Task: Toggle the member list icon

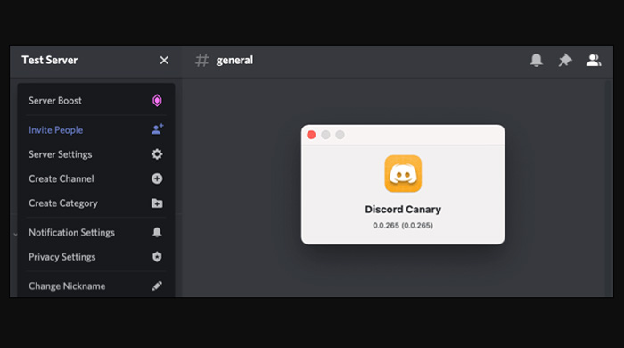Action: tap(594, 60)
